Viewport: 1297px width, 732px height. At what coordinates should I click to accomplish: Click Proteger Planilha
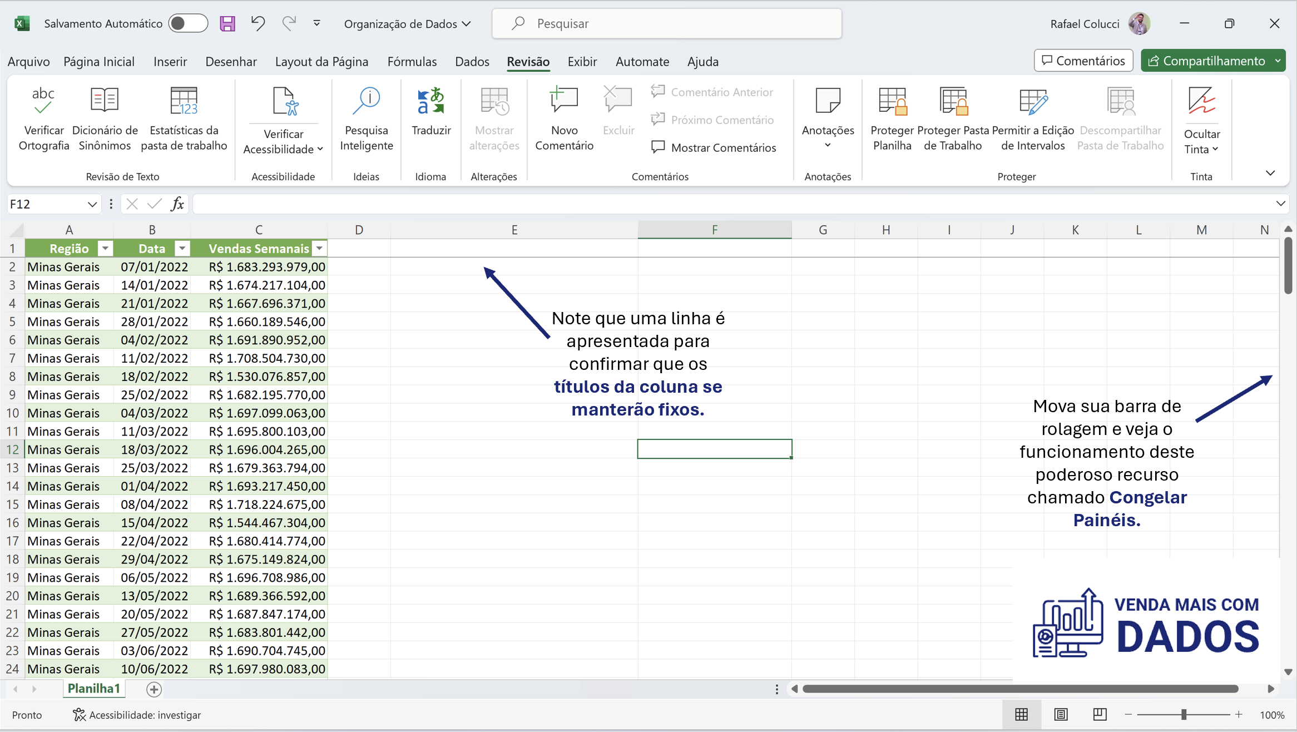pos(892,118)
